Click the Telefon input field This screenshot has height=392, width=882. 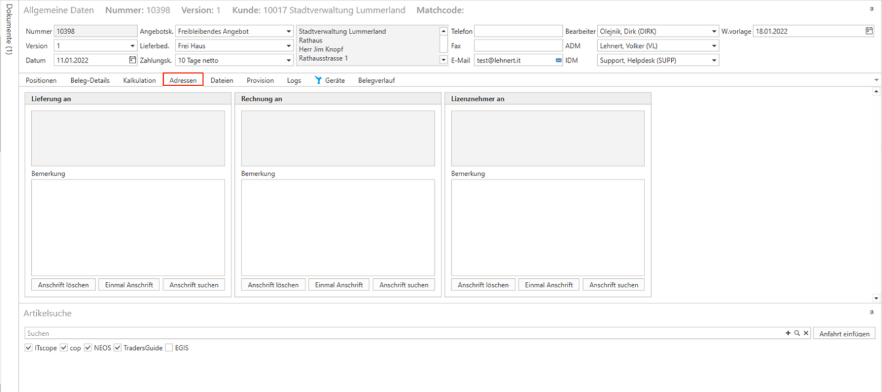518,31
